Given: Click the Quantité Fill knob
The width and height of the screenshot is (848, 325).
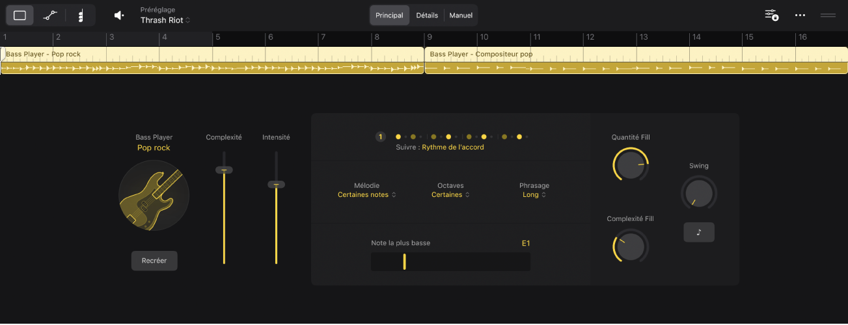Looking at the screenshot, I should click(631, 165).
